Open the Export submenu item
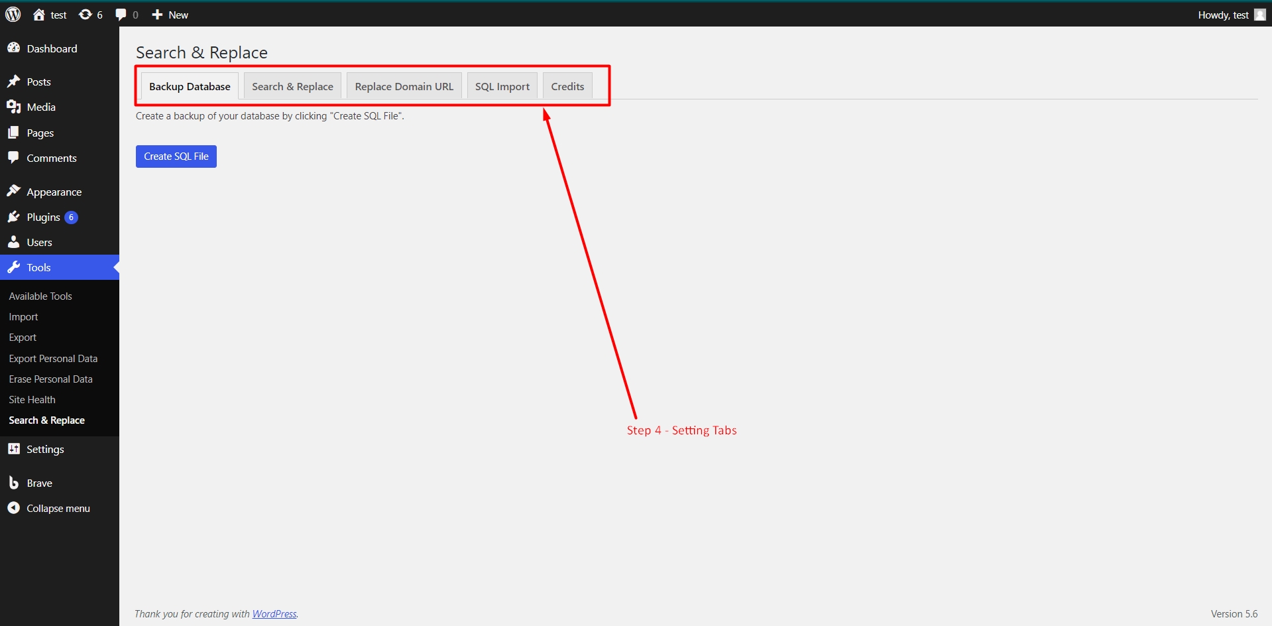This screenshot has height=626, width=1272. point(23,338)
